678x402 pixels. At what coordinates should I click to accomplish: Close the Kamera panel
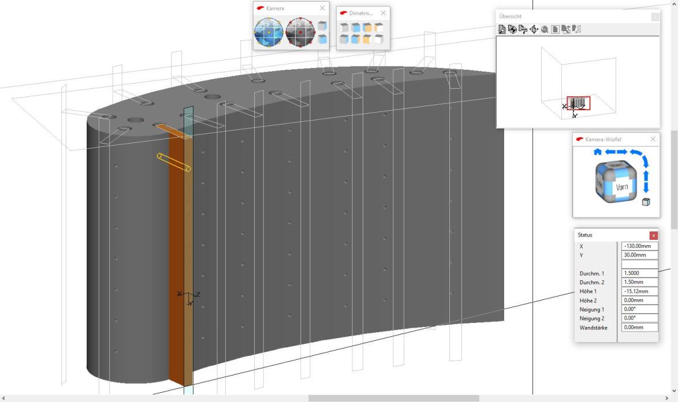click(322, 9)
